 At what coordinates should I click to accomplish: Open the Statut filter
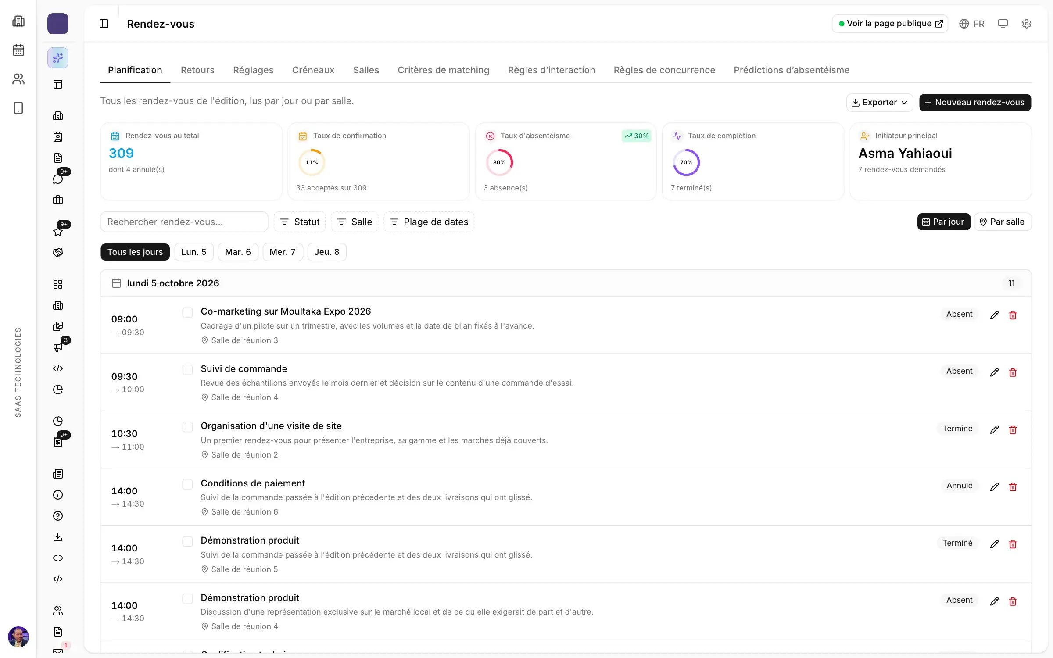(x=300, y=222)
